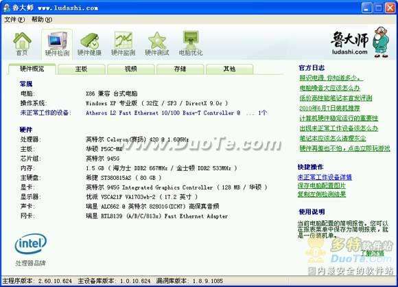Click the hard disk value 希捷 ST380815AS

point(124,178)
